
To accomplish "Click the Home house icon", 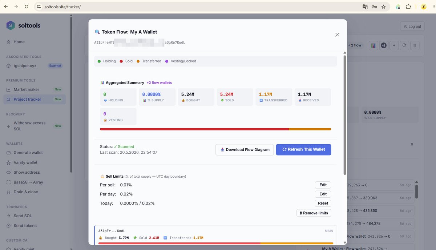I will 8,42.
